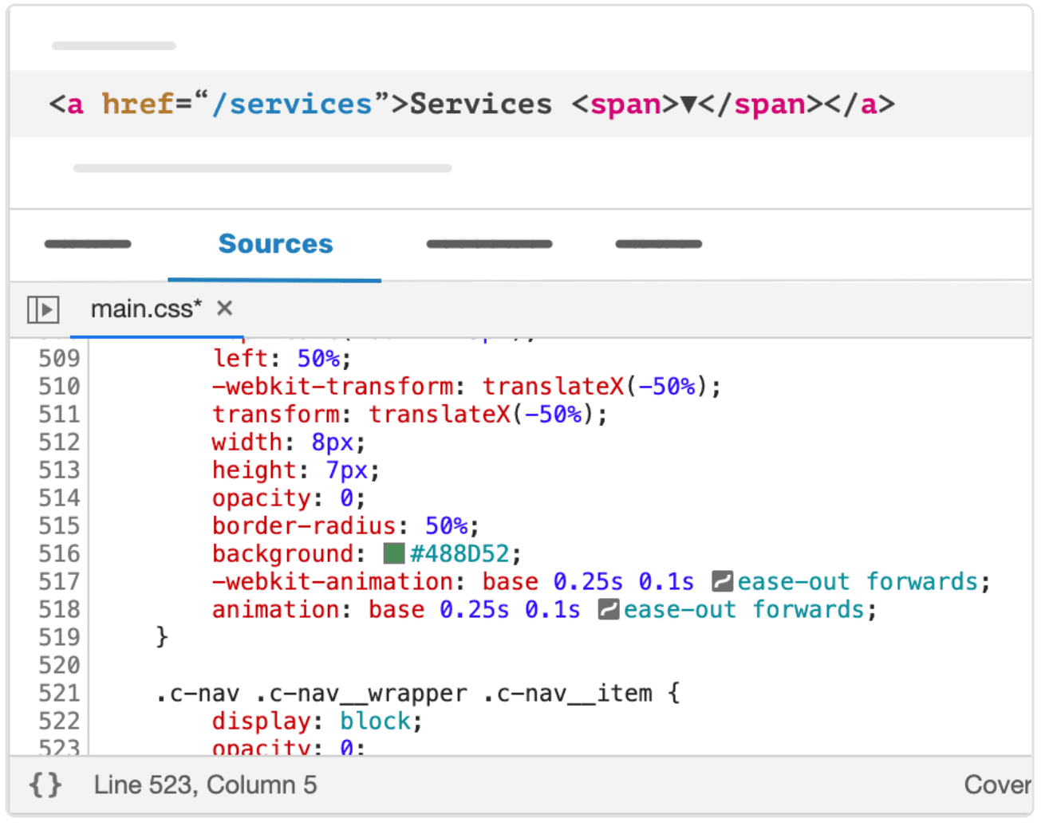Open the #488D52 background color swatch
The image size is (1045, 826).
[x=394, y=553]
